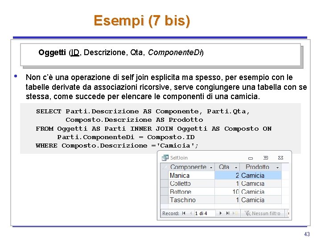Go to first record in navigator
This screenshot has height=240, width=321.
click(184, 213)
